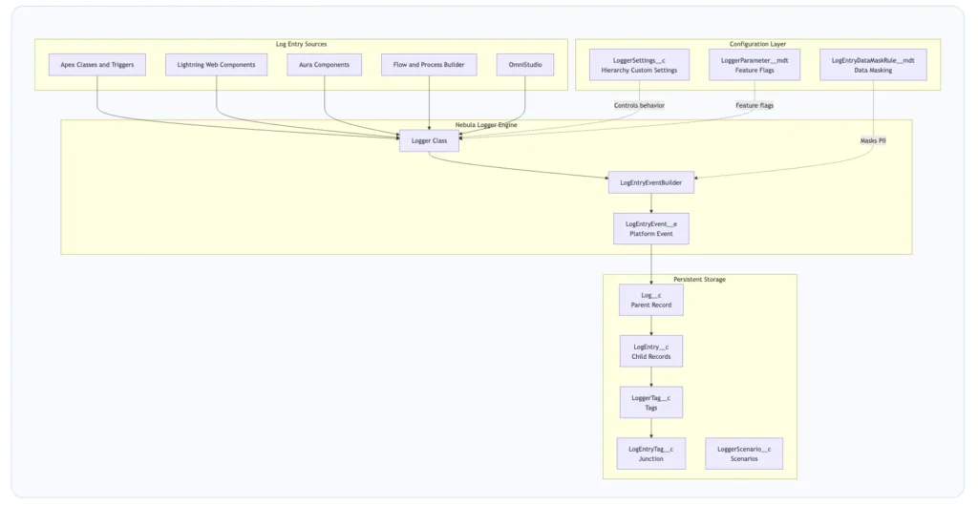This screenshot has width=978, height=506.
Task: Select the LoggerSettings__c Hierarchy Custom Settings node
Action: coord(639,65)
